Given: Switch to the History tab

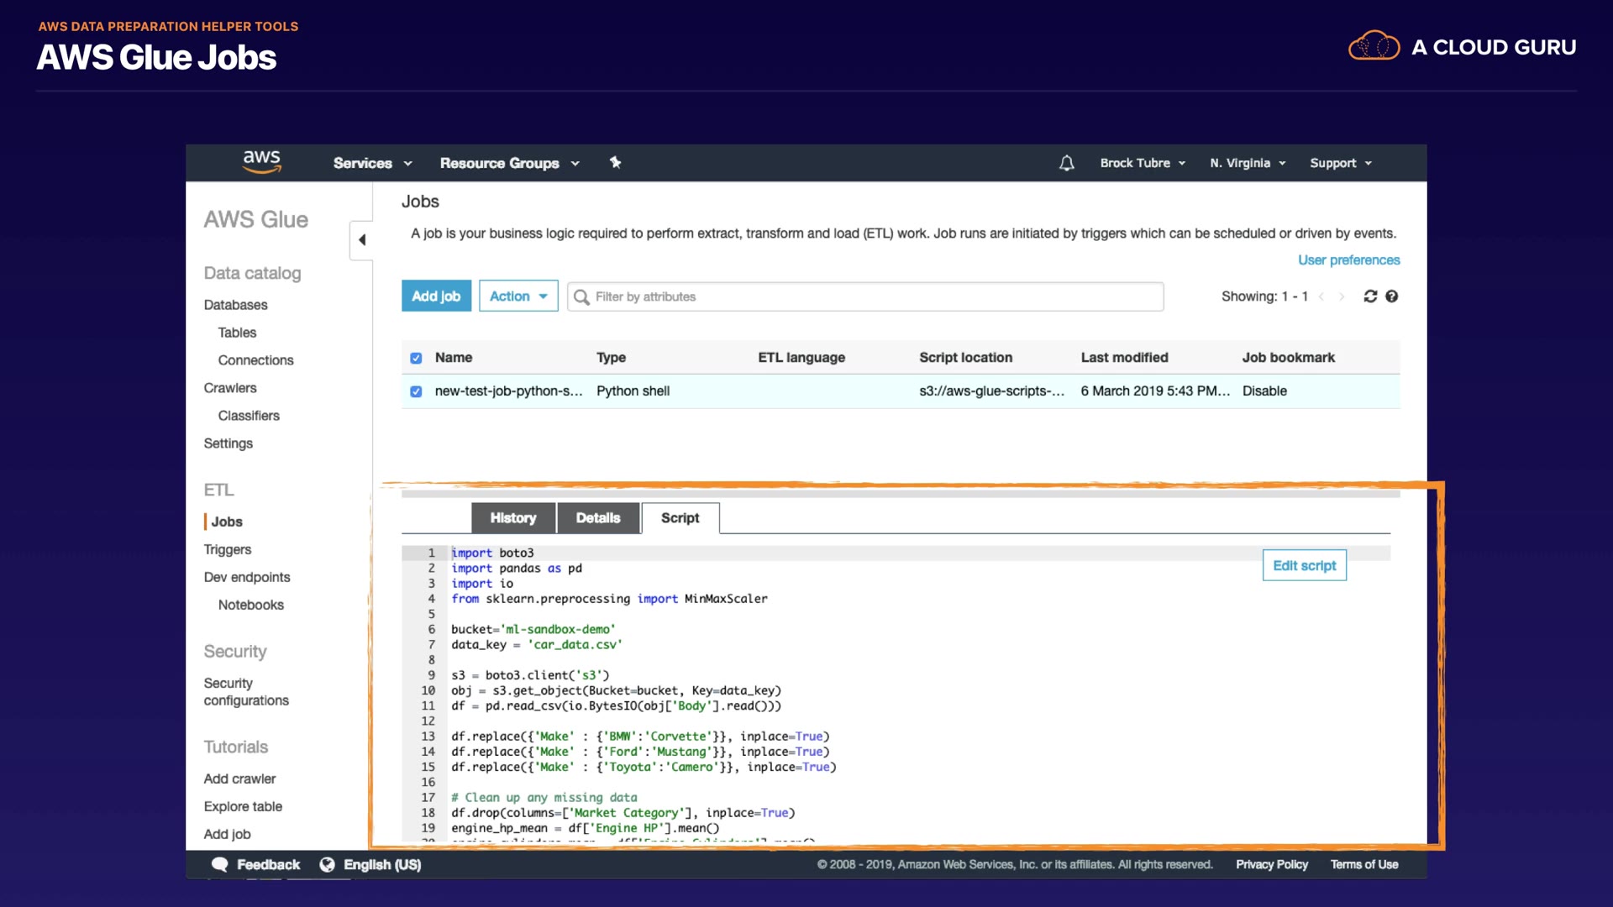Looking at the screenshot, I should [x=512, y=518].
